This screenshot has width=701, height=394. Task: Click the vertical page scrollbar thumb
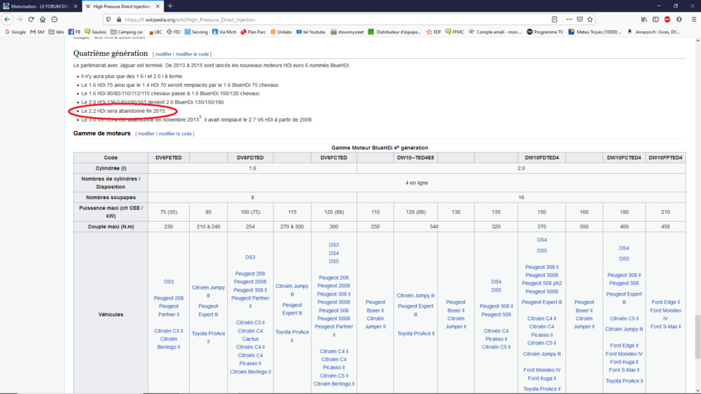pos(698,337)
